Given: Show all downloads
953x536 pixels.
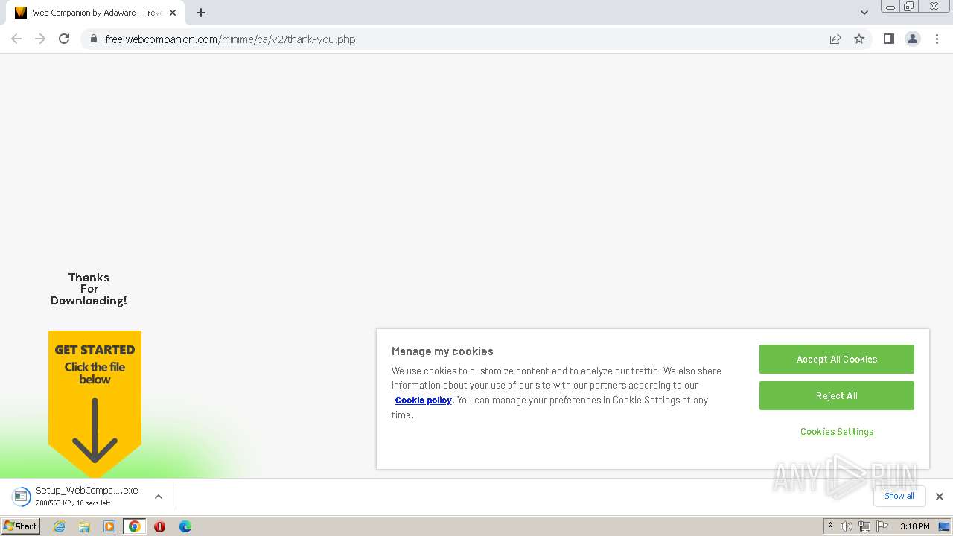Looking at the screenshot, I should tap(899, 496).
